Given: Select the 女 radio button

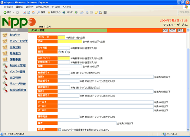Looking at the screenshot, I should (66, 52).
